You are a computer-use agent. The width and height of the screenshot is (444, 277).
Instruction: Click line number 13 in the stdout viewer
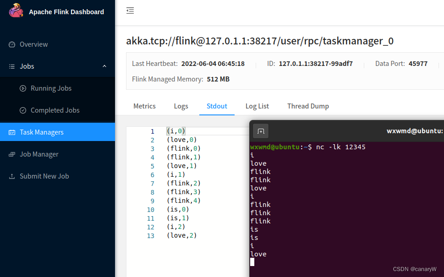pyautogui.click(x=151, y=235)
